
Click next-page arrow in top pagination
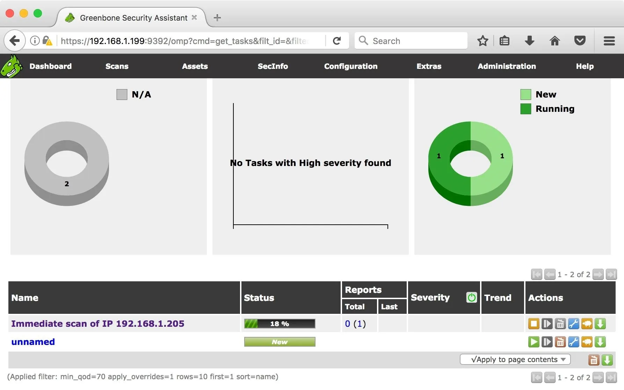coord(598,274)
